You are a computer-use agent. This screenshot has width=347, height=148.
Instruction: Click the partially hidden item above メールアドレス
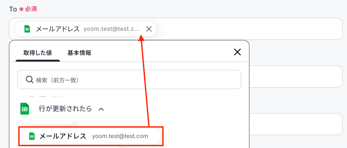(48, 122)
